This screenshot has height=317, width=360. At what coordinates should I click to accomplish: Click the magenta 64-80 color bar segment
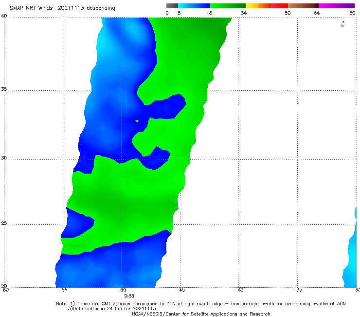pos(337,6)
